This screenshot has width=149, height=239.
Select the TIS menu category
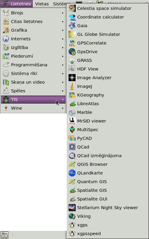click(x=33, y=99)
